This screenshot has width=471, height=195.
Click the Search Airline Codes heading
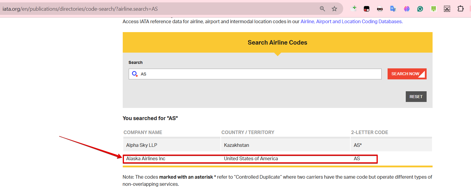[277, 43]
